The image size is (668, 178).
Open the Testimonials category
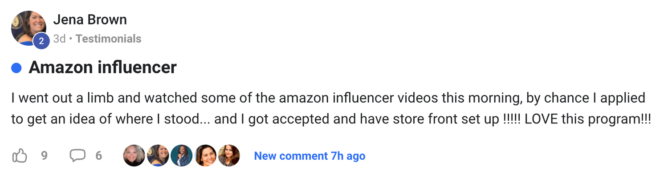click(108, 39)
